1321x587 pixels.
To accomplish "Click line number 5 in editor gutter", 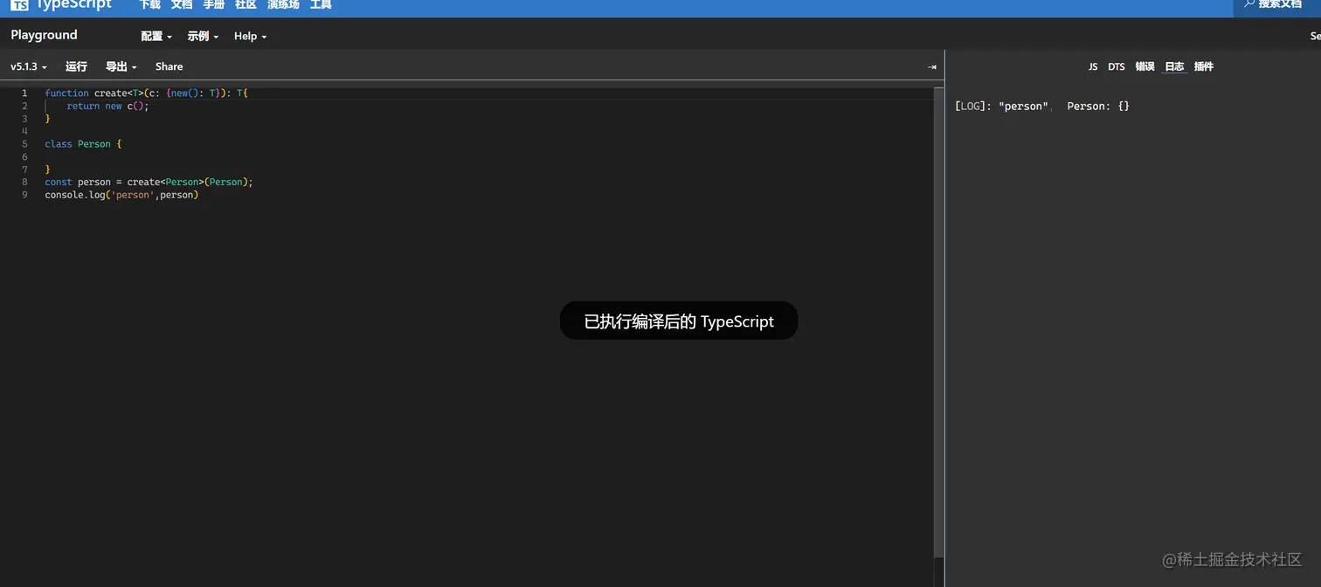I will [24, 144].
